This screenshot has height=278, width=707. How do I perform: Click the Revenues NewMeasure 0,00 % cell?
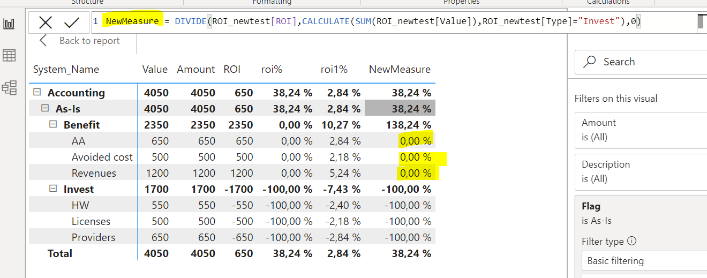[416, 173]
